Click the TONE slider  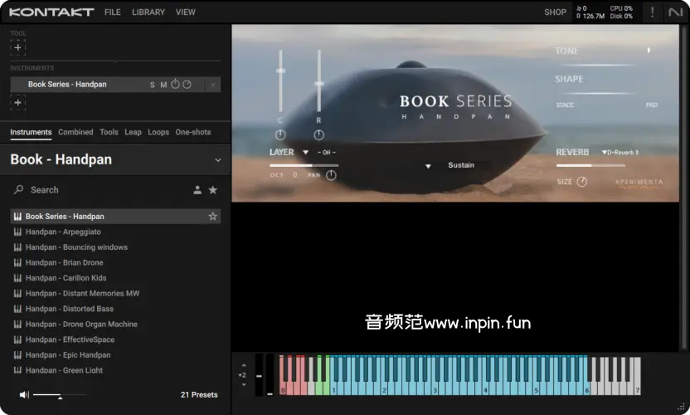[598, 66]
